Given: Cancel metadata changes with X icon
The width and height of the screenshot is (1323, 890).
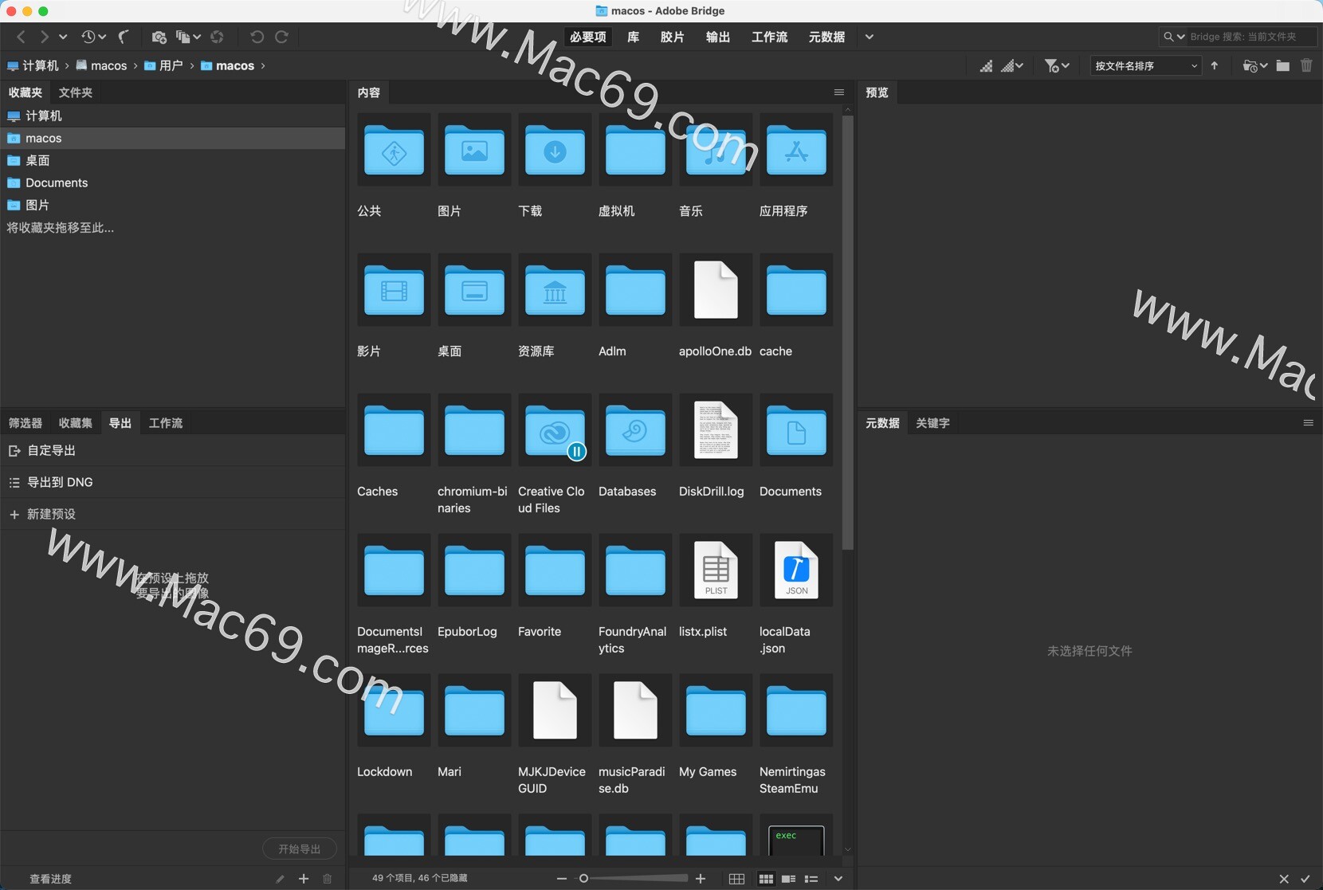Looking at the screenshot, I should pyautogui.click(x=1284, y=879).
